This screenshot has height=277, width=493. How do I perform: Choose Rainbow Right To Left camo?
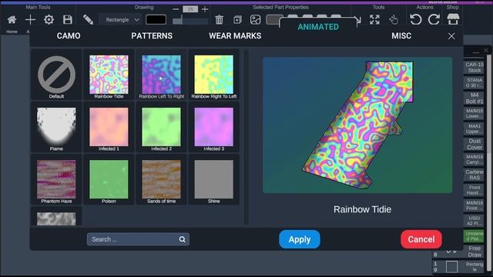[214, 75]
